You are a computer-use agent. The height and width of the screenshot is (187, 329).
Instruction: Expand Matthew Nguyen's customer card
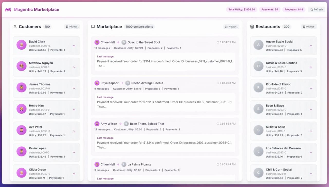[x=74, y=67]
